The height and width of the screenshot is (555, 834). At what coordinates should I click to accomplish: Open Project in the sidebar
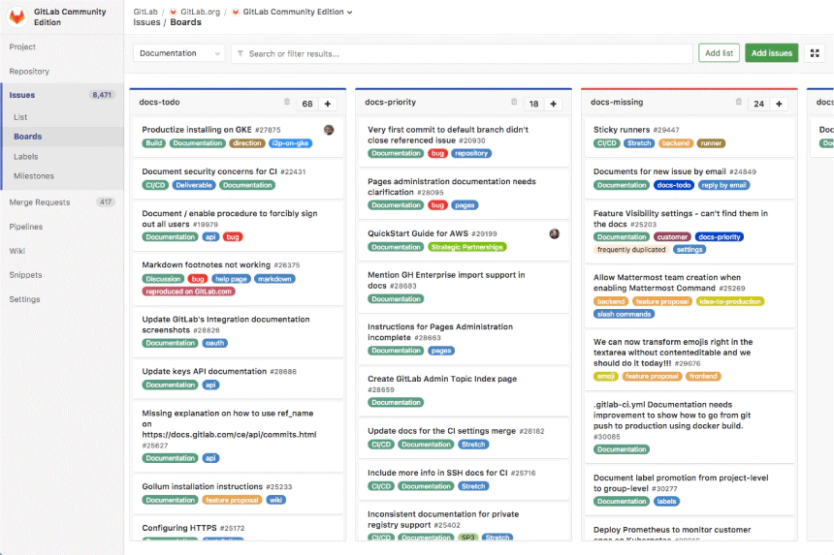(22, 46)
